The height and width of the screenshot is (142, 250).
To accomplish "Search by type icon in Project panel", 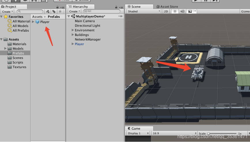I will click(x=48, y=11).
